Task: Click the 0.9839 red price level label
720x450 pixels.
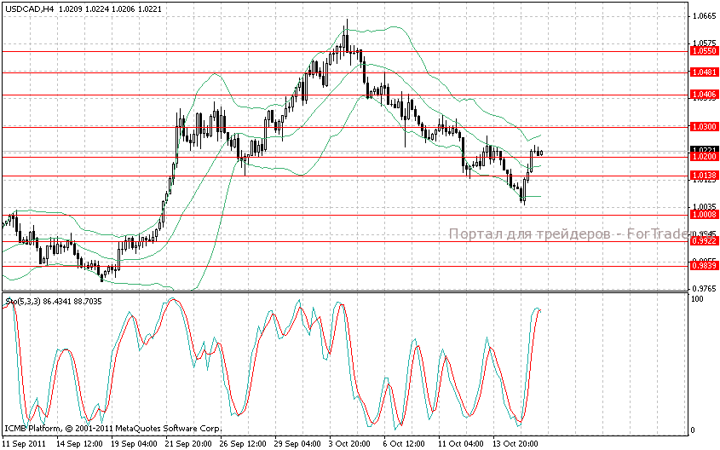Action: coord(704,266)
